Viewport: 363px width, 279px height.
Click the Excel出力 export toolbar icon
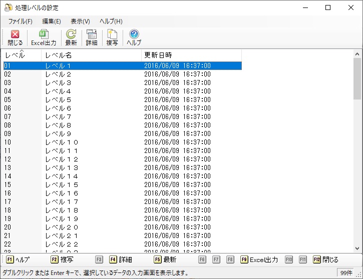click(44, 34)
